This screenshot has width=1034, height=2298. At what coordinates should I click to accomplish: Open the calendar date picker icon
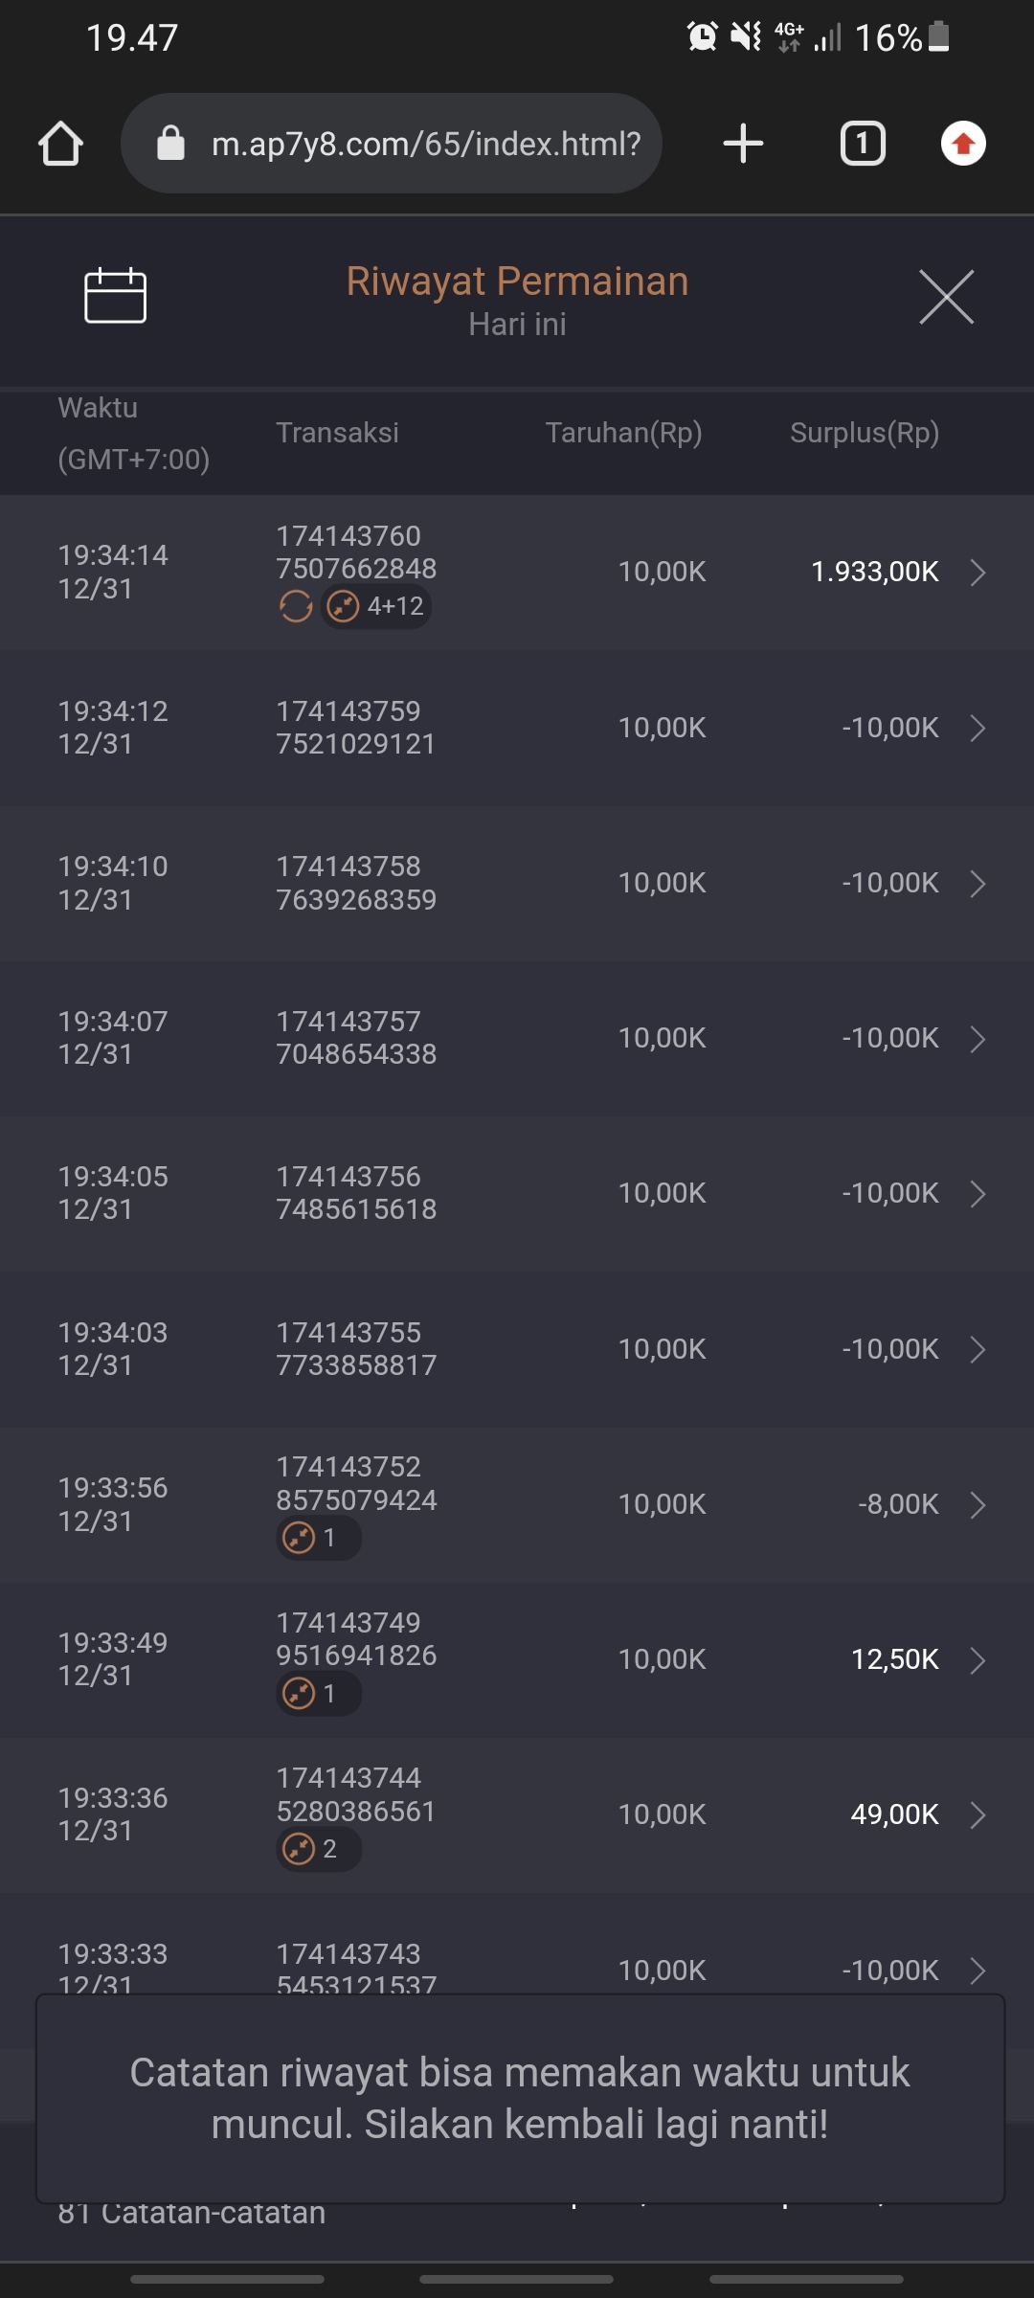(116, 296)
